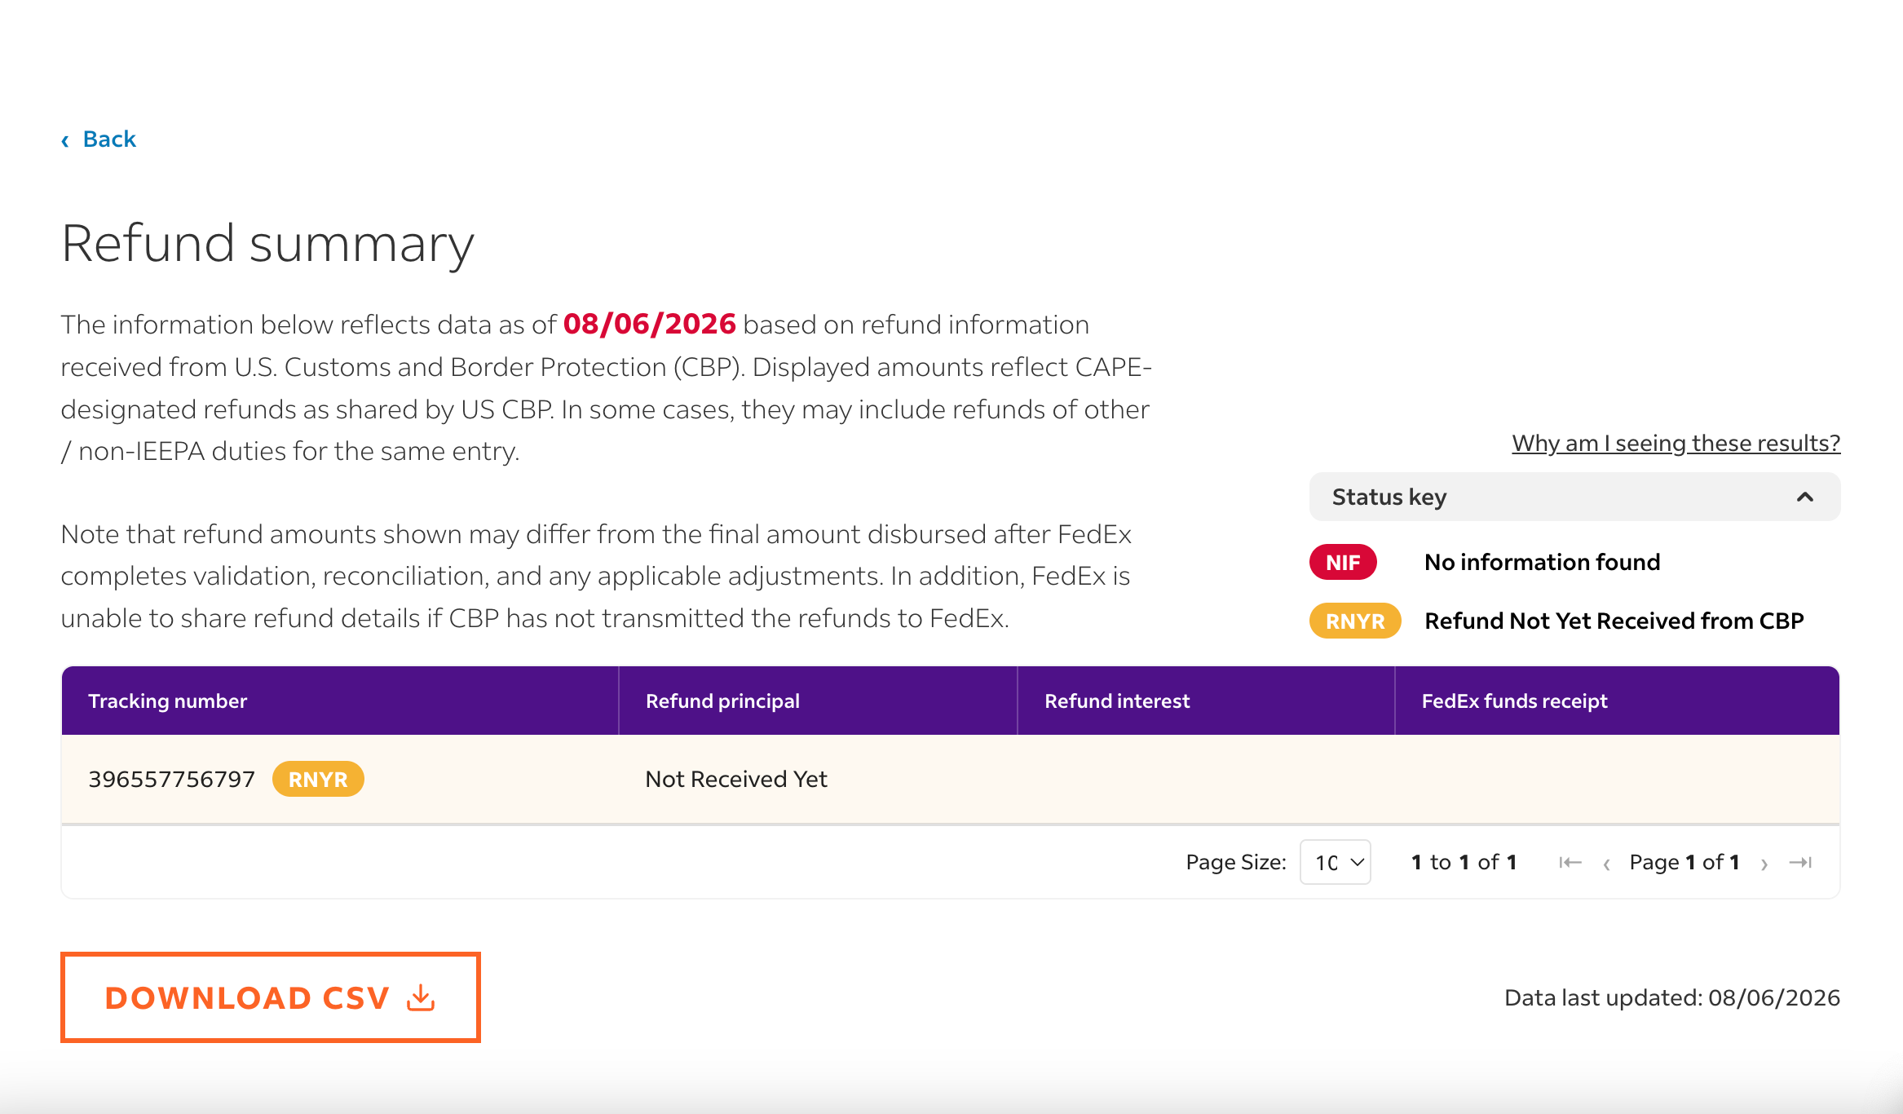Click the download icon on CSV button
This screenshot has height=1114, width=1903.
[421, 997]
